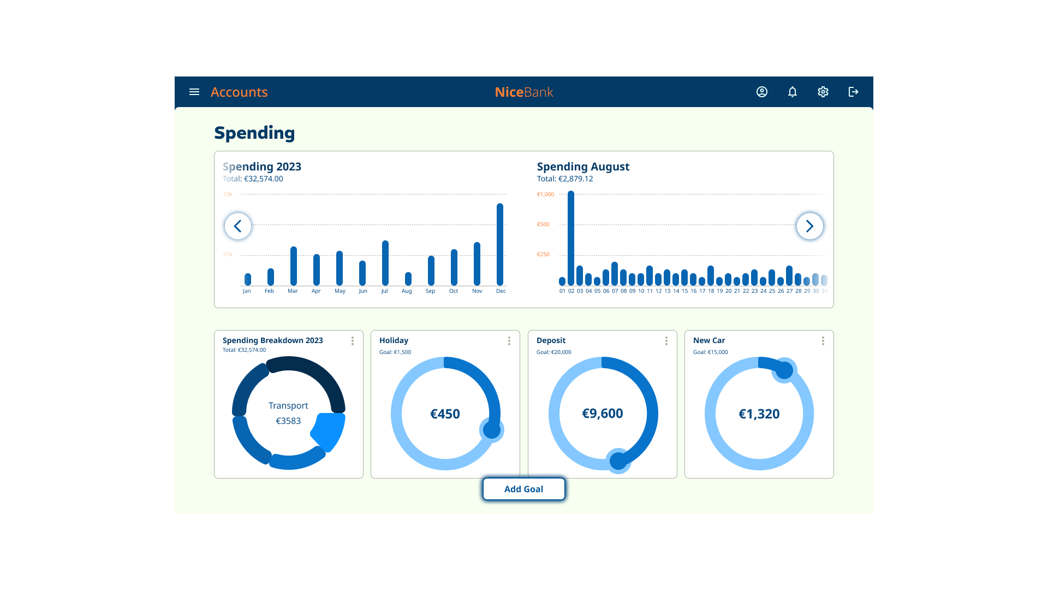Log out using the sign-out icon
The image size is (1048, 590).
click(x=853, y=92)
